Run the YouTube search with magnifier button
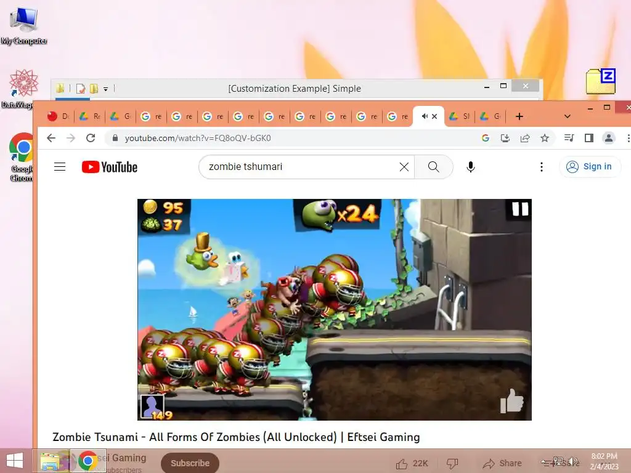The image size is (631, 473). 433,166
